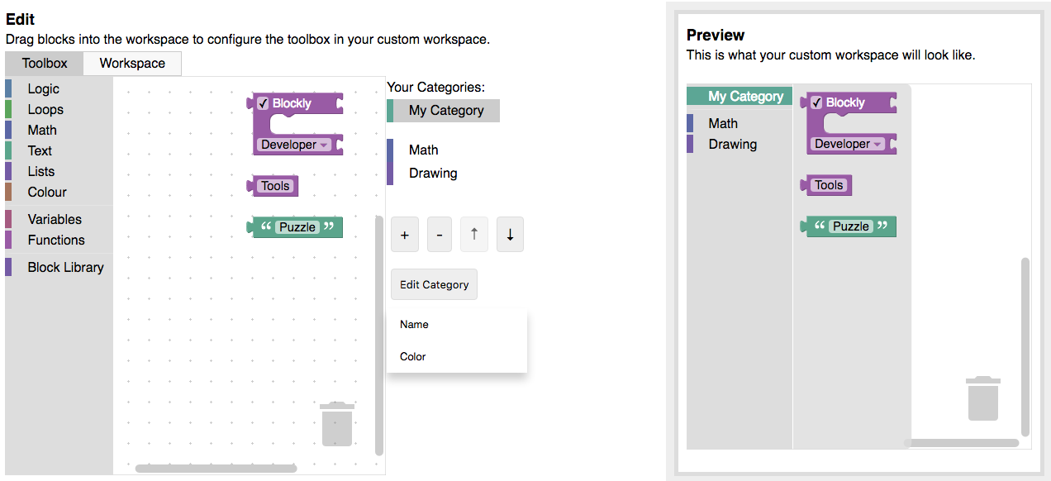
Task: Toggle the checkbox on the Preview's Blockly block
Action: (x=817, y=102)
